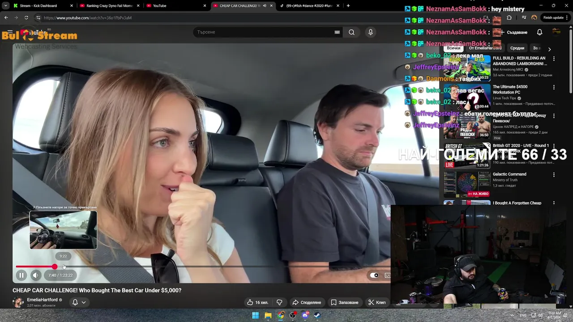Click EmeliaHartford channel avatar
The width and height of the screenshot is (573, 322).
coord(18,302)
